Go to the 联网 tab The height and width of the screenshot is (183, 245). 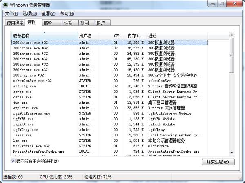[x=87, y=23]
